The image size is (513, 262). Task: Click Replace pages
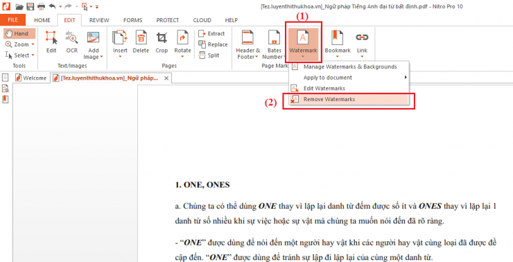[x=213, y=44]
